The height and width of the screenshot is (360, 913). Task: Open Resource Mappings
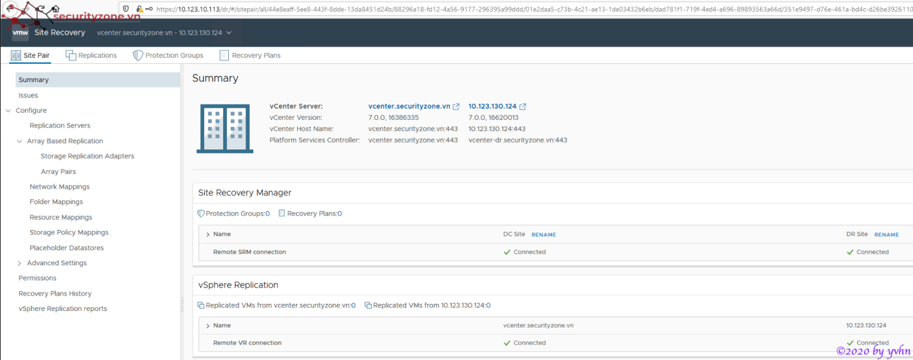click(x=61, y=217)
